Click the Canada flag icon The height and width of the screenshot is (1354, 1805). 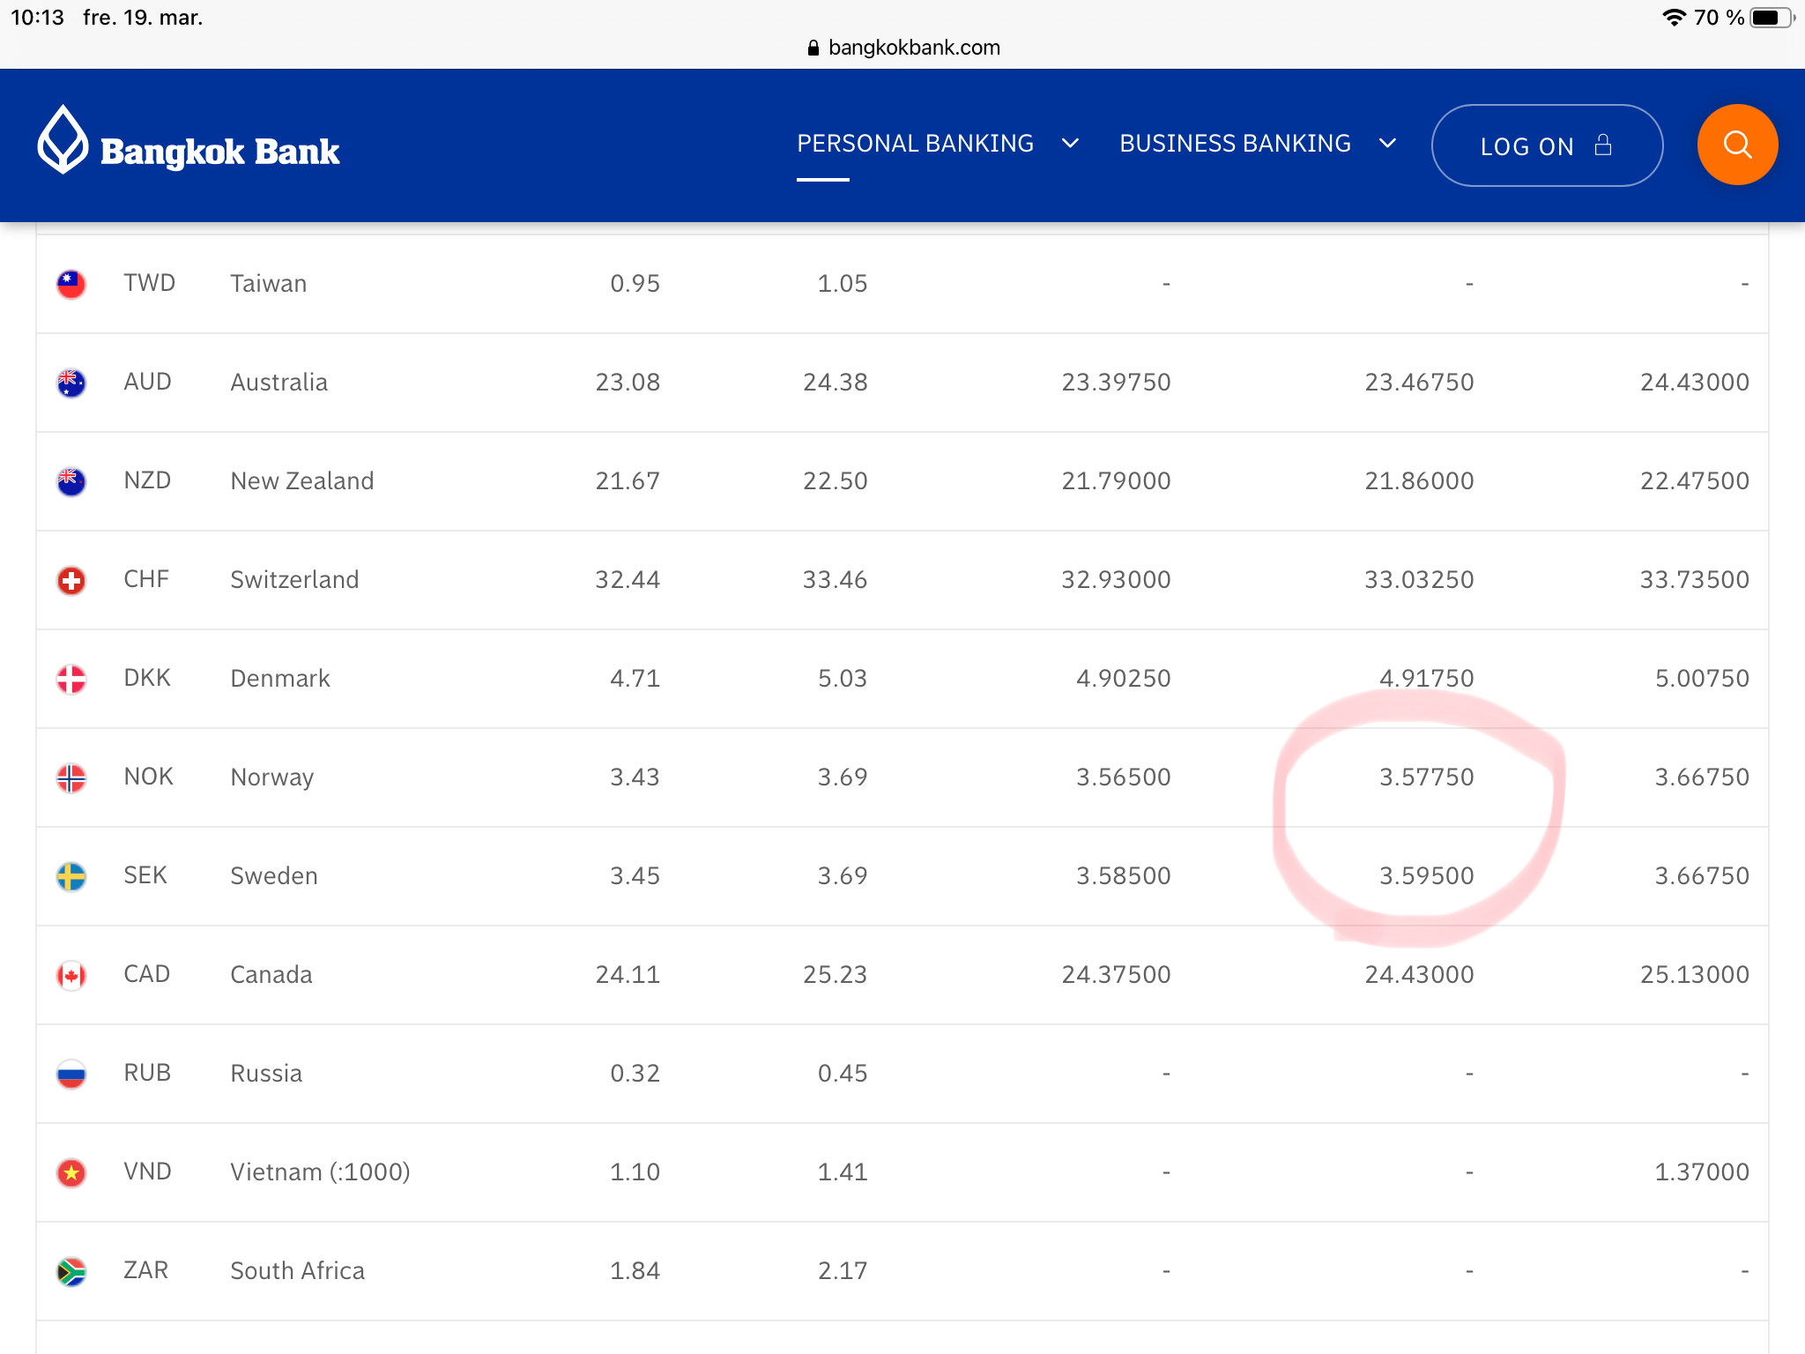click(71, 975)
